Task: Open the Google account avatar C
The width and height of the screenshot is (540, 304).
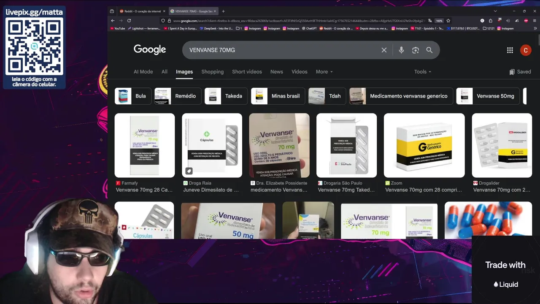Action: pyautogui.click(x=525, y=50)
